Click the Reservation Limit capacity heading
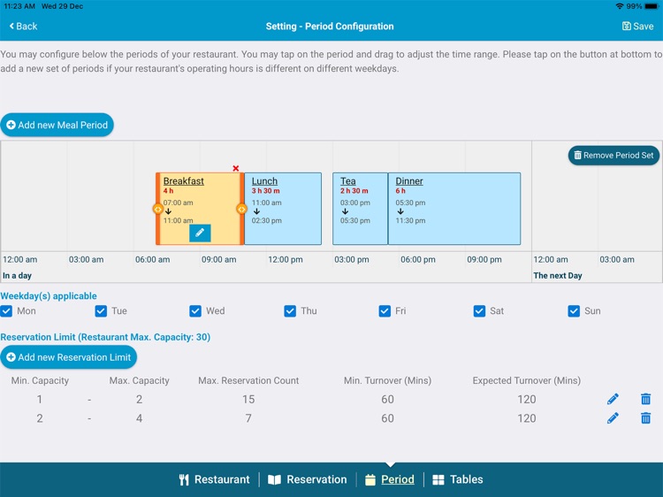This screenshot has height=497, width=663. 105,337
